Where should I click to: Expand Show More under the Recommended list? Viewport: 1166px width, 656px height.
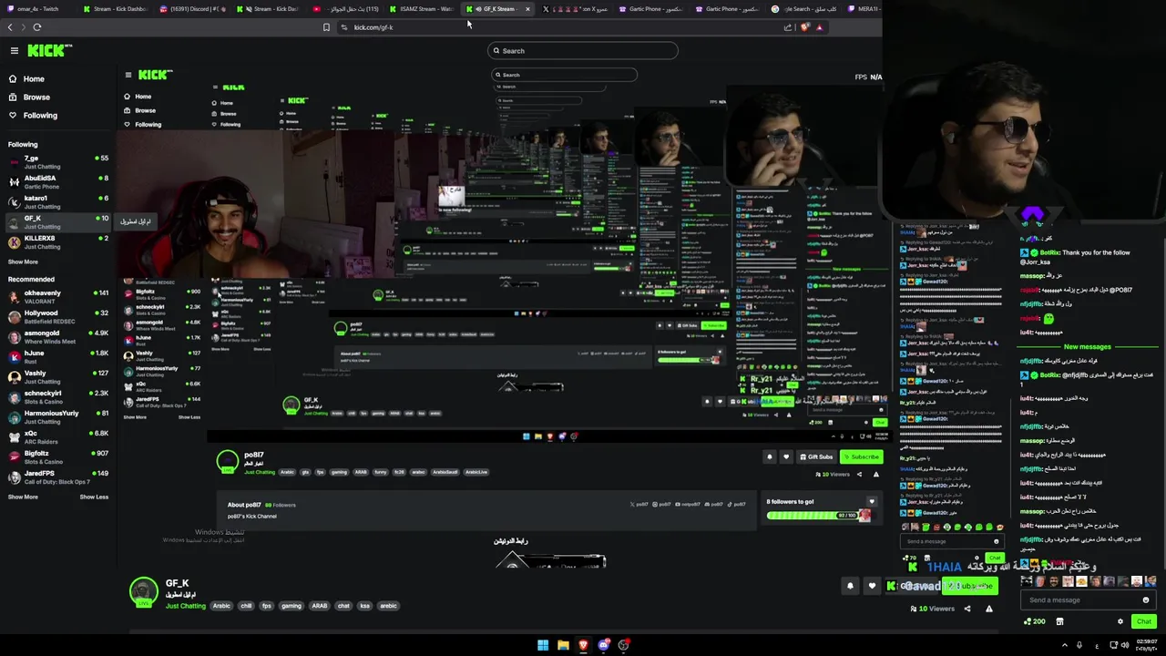pyautogui.click(x=23, y=497)
